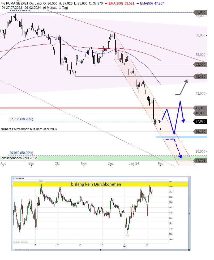Click the 49,430 price level tag
This screenshot has width=214, height=260.
click(x=200, y=77)
